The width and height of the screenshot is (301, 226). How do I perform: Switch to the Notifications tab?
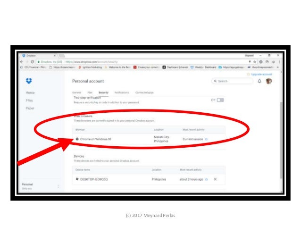[122, 92]
